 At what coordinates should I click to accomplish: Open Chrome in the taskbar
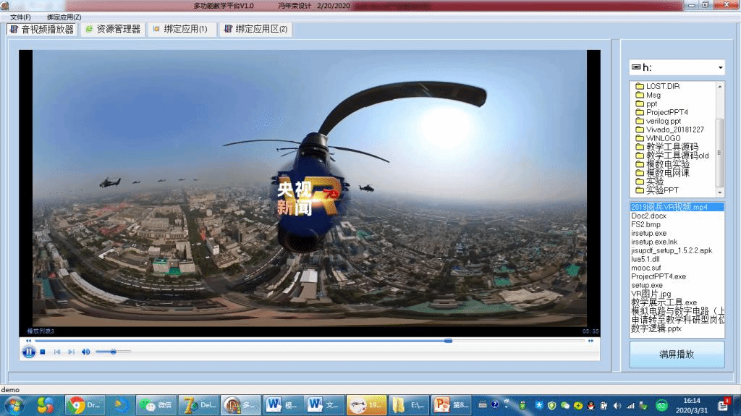[x=85, y=405]
